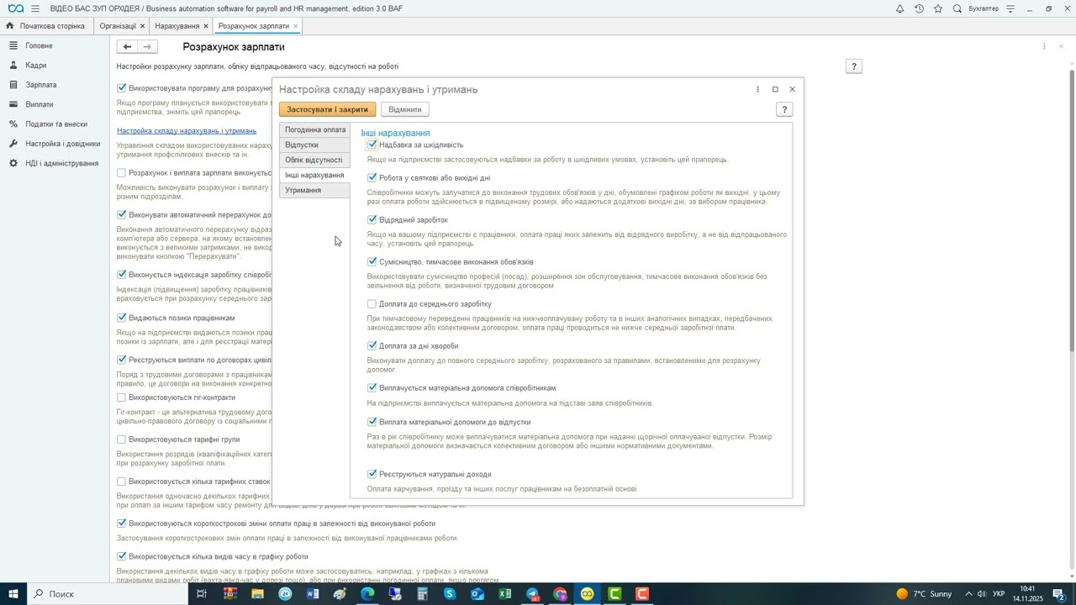Image resolution: width=1076 pixels, height=605 pixels.
Task: Enable Доплата до середнього заробітку checkbox
Action: (x=372, y=304)
